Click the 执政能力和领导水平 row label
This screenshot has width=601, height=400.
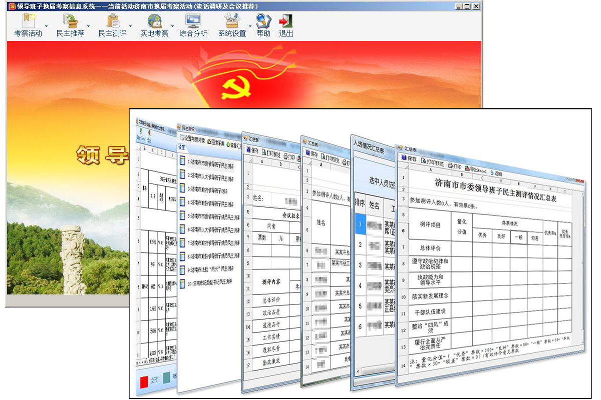click(430, 279)
